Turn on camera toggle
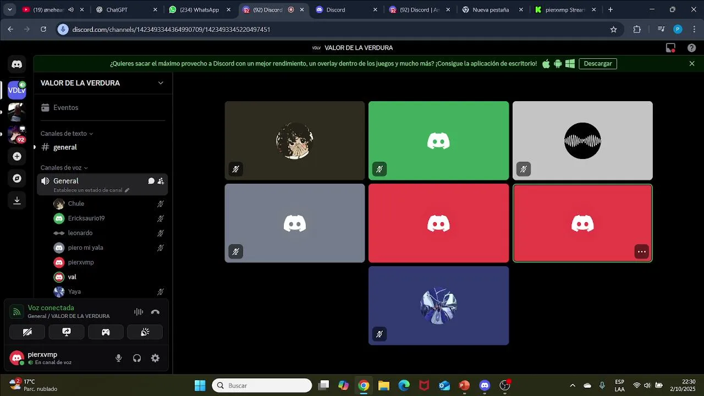This screenshot has width=704, height=396. coord(28,332)
